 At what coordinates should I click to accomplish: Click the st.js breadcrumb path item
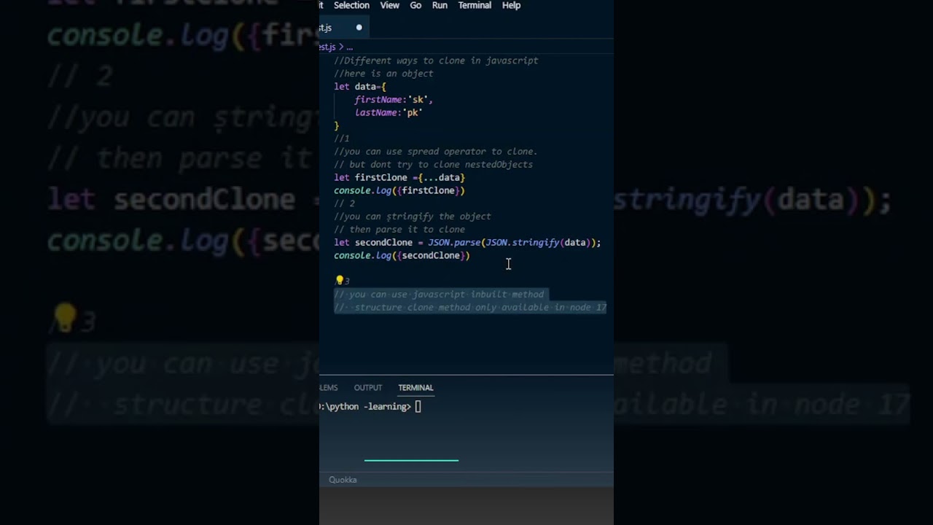tap(327, 47)
